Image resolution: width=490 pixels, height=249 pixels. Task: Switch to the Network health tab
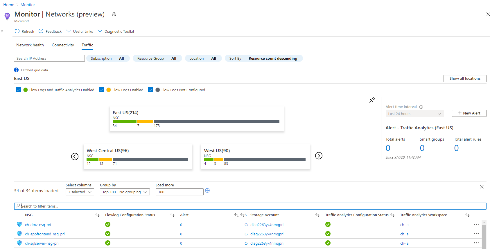[30, 45]
